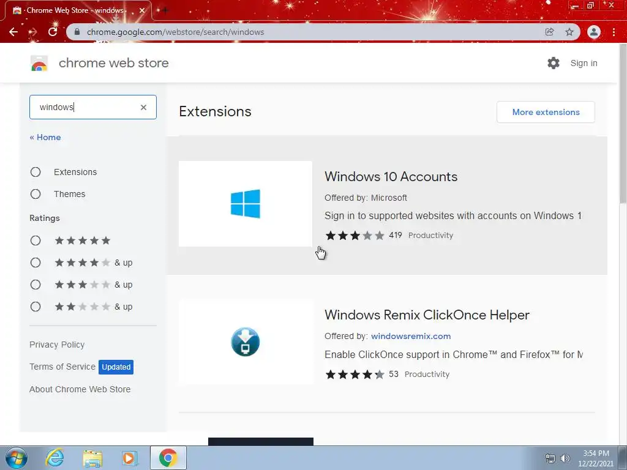627x470 pixels.
Task: Select the four stars & up filter
Action: pos(36,263)
